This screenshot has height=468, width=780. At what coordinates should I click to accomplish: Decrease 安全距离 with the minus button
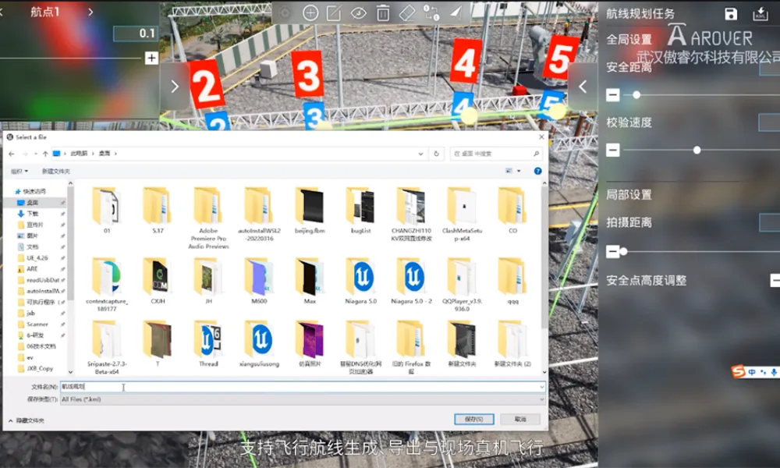click(x=613, y=94)
